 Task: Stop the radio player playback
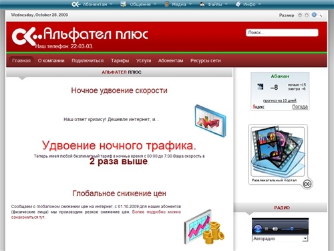[267, 229]
